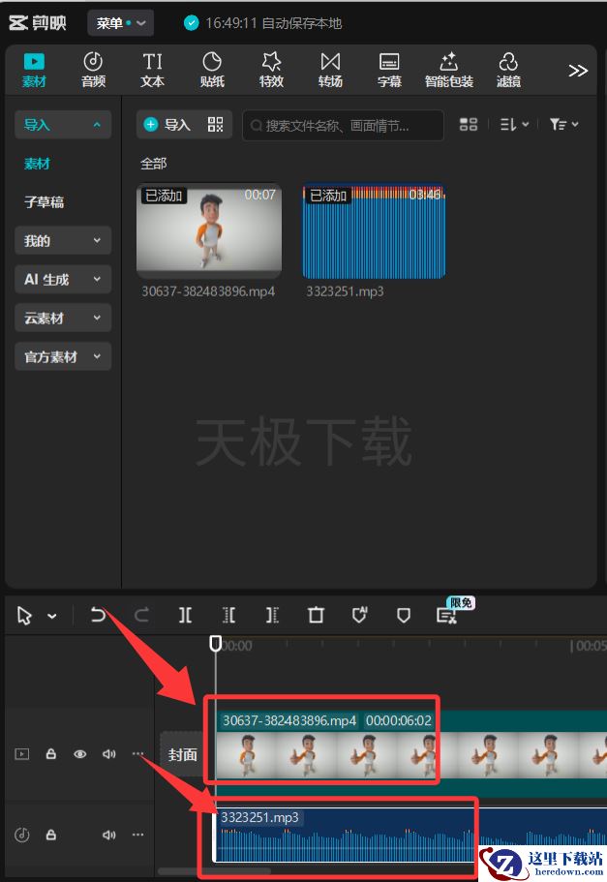Click the 00:05 ruler mark
Screen dimensions: 607x882
(x=589, y=646)
